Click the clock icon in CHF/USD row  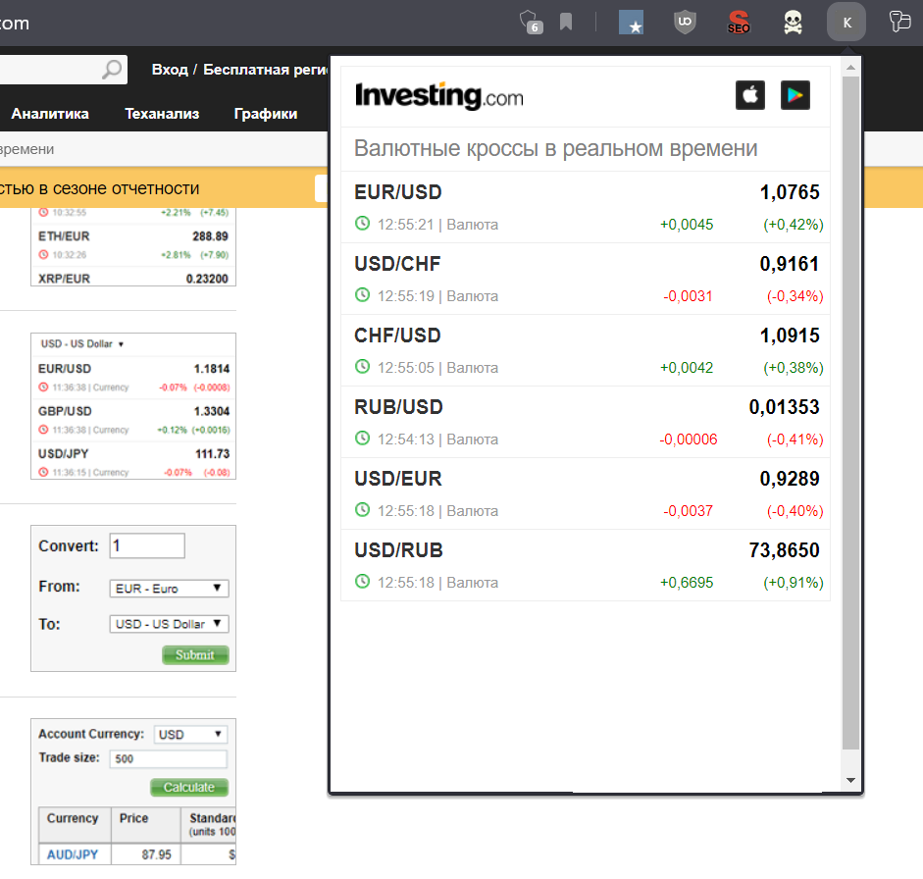point(363,367)
